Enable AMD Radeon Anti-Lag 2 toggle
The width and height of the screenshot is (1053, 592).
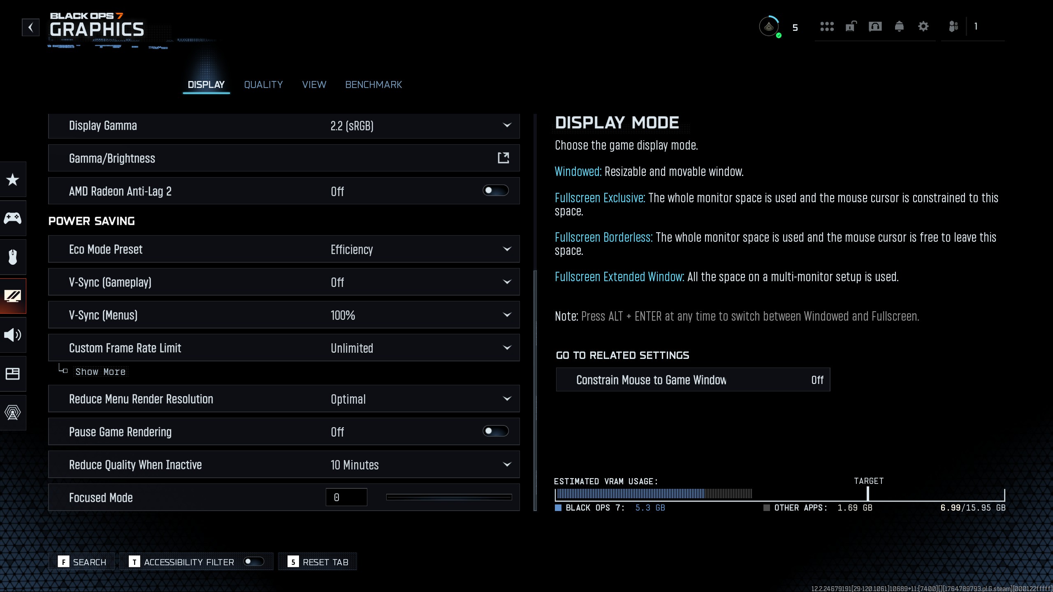(496, 191)
